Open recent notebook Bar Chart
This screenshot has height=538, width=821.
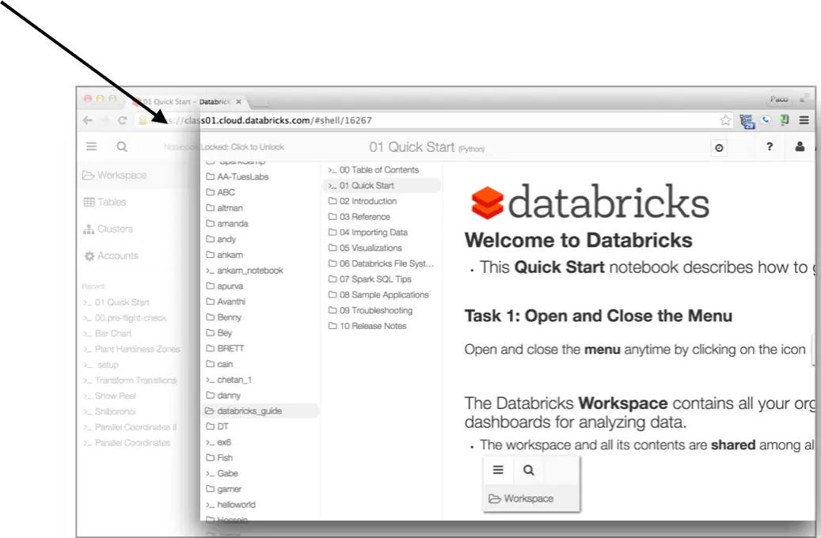click(x=108, y=333)
